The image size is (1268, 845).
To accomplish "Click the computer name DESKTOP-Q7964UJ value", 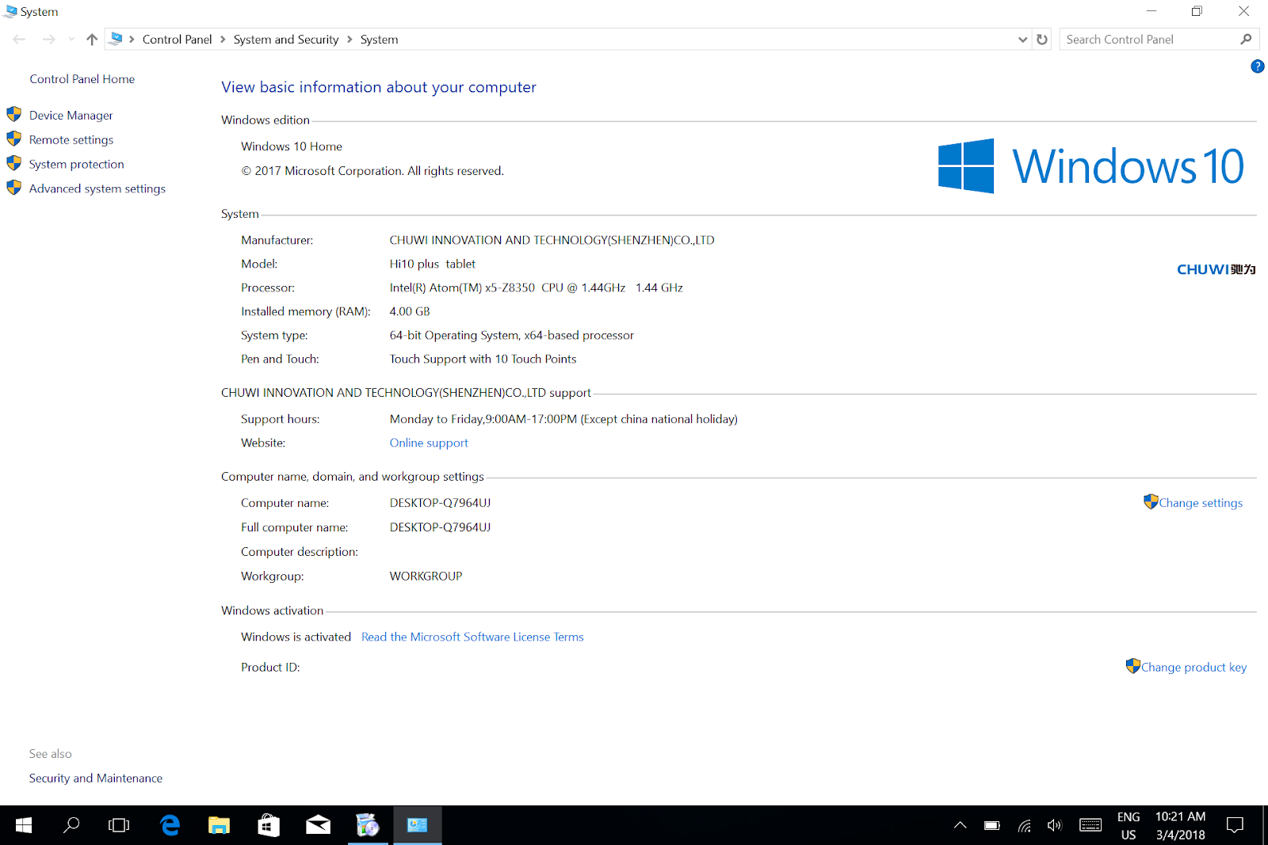I will (440, 503).
